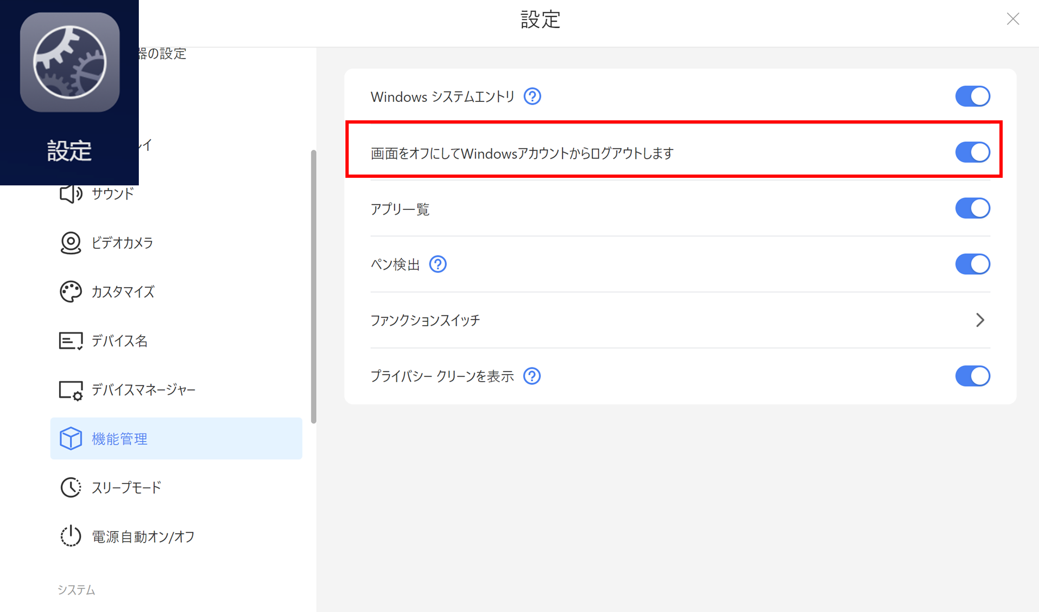The width and height of the screenshot is (1039, 612).
Task: Open the スリープモード menu item
Action: (126, 487)
